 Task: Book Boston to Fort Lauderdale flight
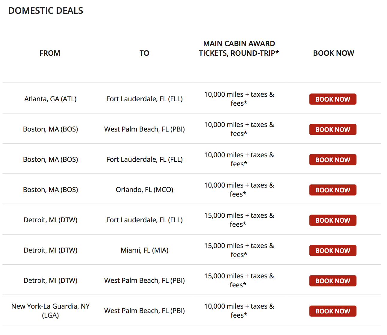(x=333, y=160)
